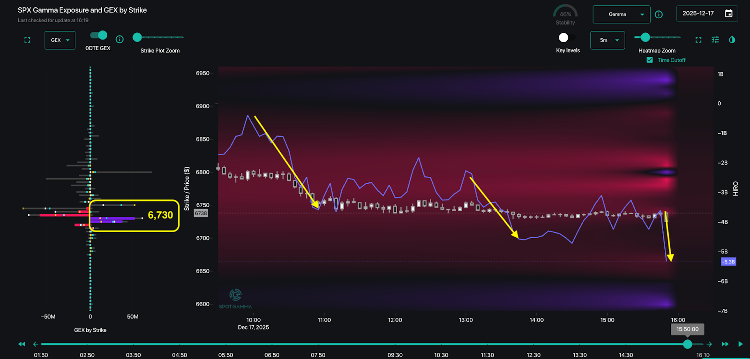Click the Heatmap Zoom slider handle

(645, 37)
